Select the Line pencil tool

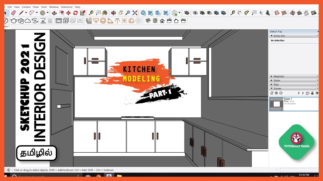click(21, 13)
